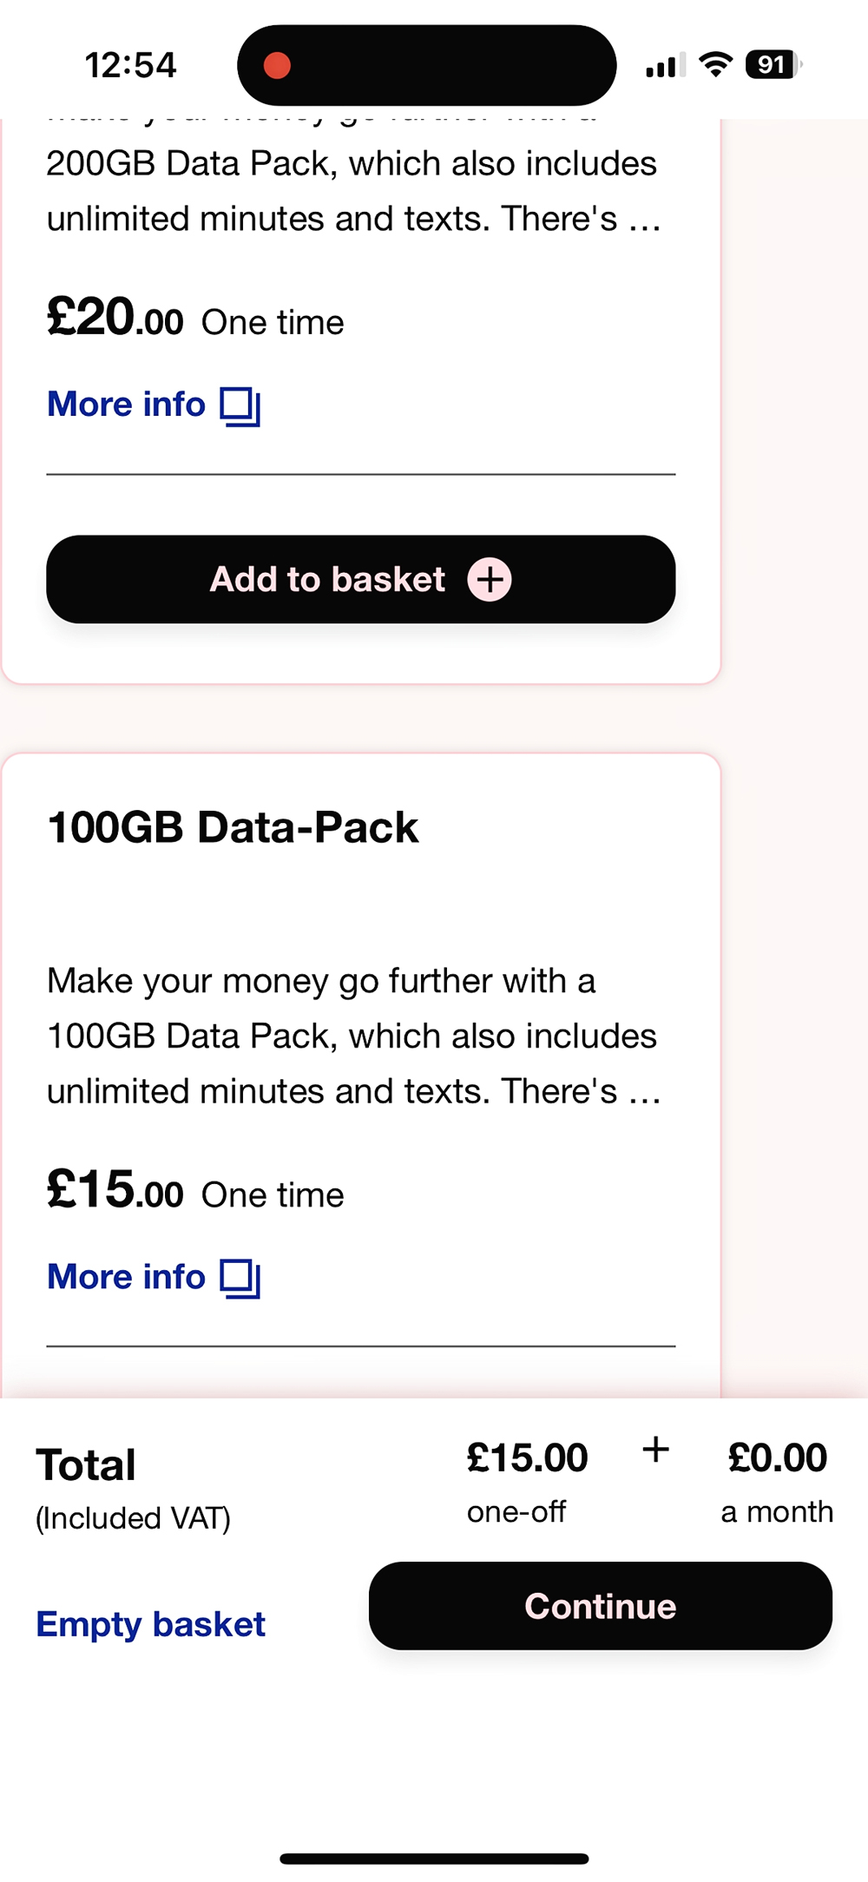Tap the 12:54 clock in status bar
Image resolution: width=868 pixels, height=1882 pixels.
130,65
